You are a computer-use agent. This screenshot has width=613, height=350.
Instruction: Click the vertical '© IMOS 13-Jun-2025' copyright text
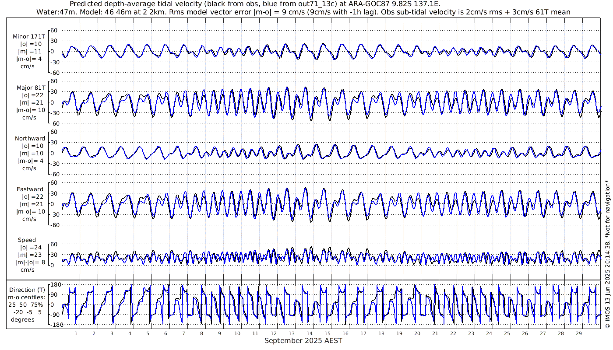(x=607, y=254)
